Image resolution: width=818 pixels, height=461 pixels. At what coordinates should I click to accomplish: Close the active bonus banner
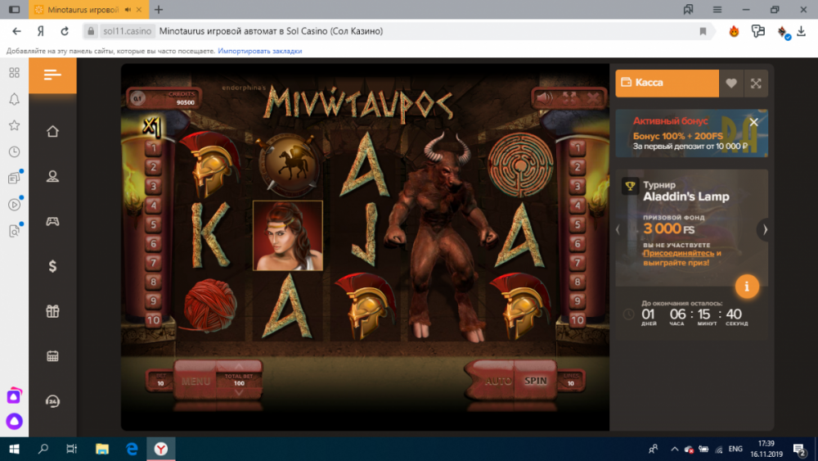[x=754, y=122]
